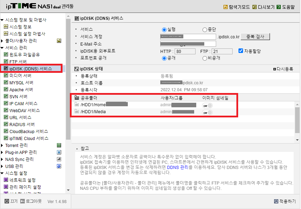This screenshot has width=301, height=209.
Task: Click icon beside 시스템 설정 마법사 item
Action: pyautogui.click(x=6, y=34)
